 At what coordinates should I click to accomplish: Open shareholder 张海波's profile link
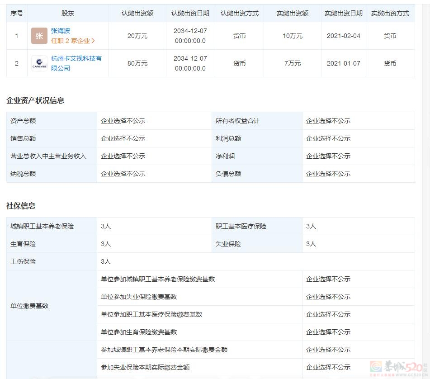tap(61, 31)
